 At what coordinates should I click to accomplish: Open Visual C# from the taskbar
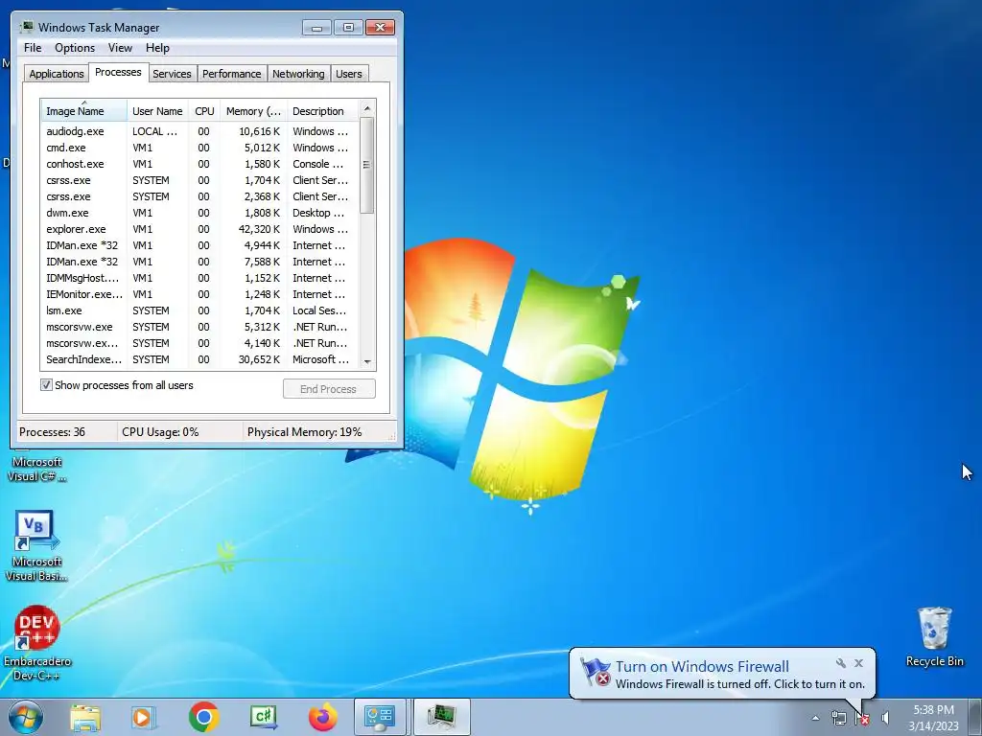pos(263,717)
